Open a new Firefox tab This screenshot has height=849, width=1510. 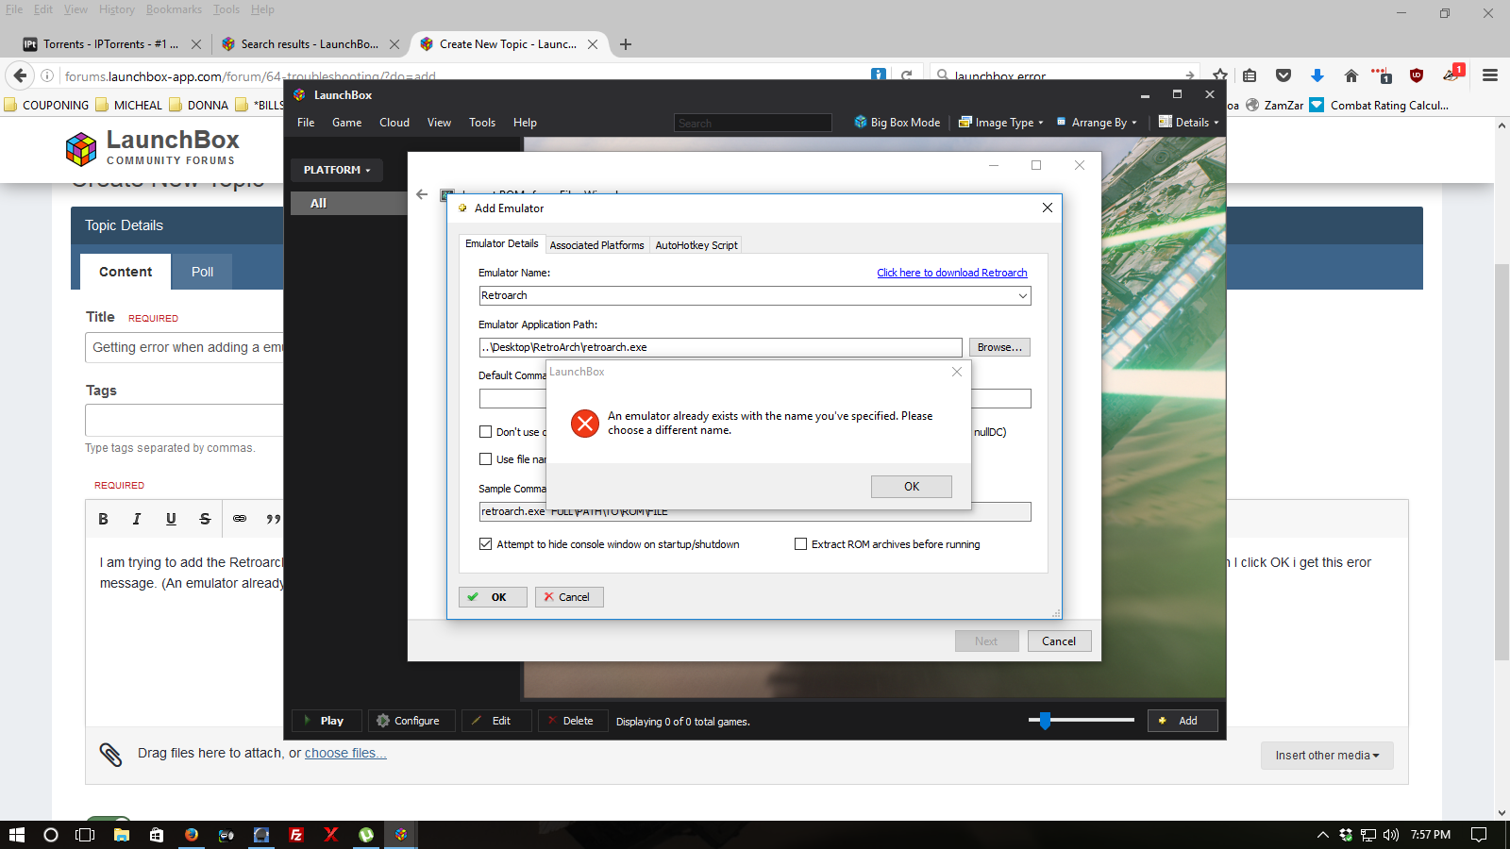pos(626,43)
